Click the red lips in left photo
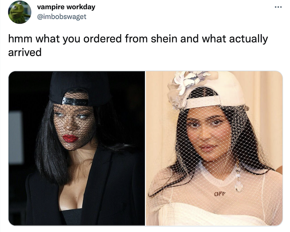Screen dimensions: 290x232 pos(70,139)
